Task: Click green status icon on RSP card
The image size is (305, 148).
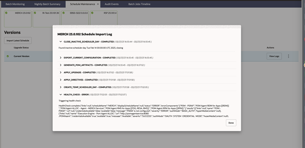Action: click(x=92, y=13)
